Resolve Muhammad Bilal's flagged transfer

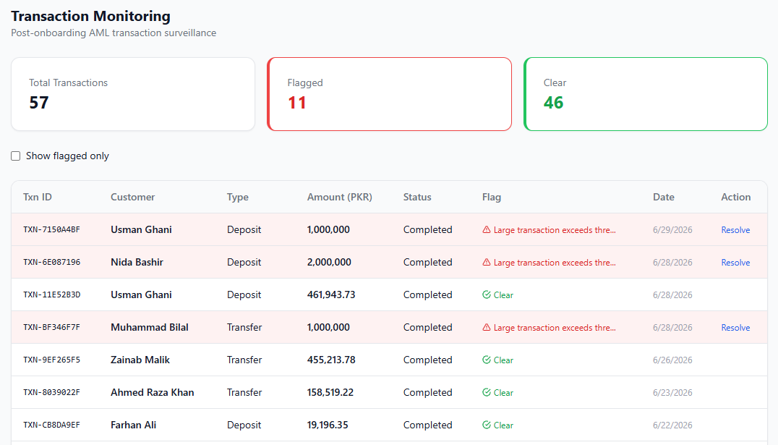(735, 327)
